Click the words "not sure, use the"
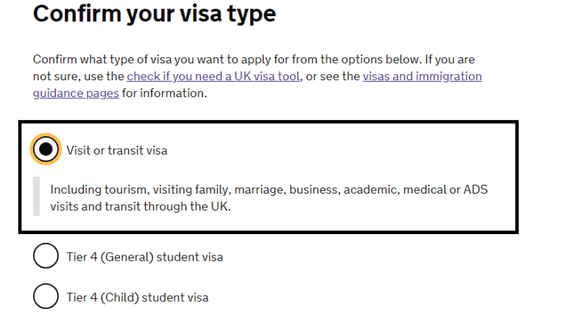574x315 pixels. point(79,77)
